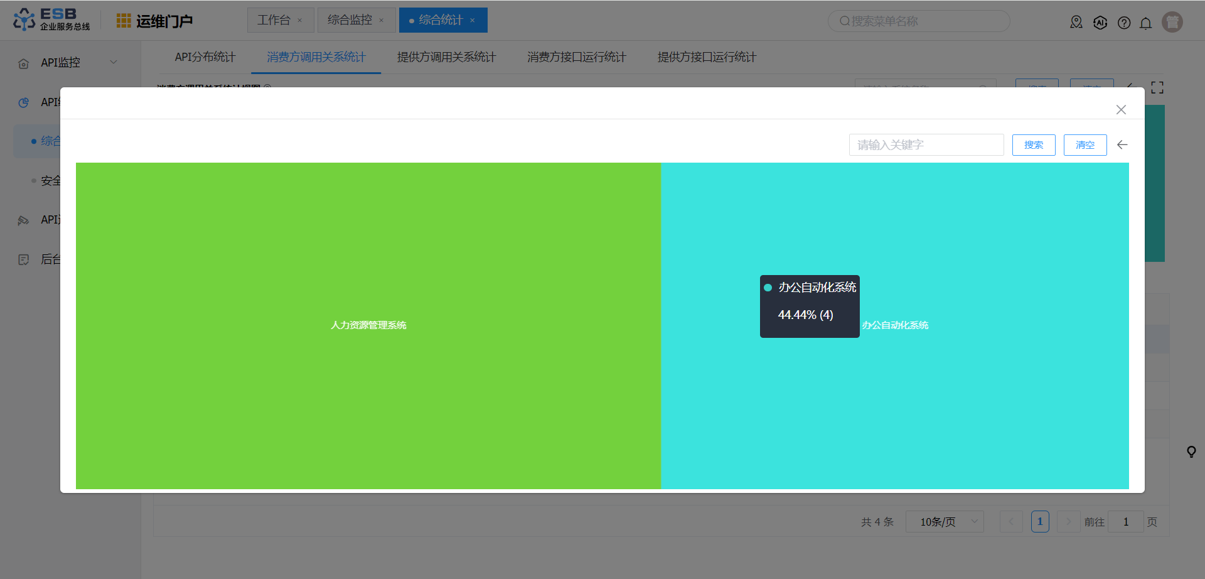Close the 综合监控 tab
Screen dimensions: 1205x579
382,21
